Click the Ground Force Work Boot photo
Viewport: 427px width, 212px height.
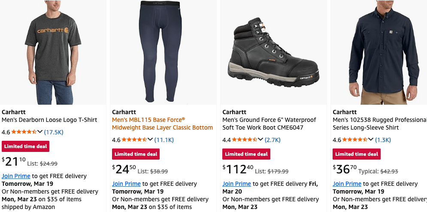coord(273,51)
